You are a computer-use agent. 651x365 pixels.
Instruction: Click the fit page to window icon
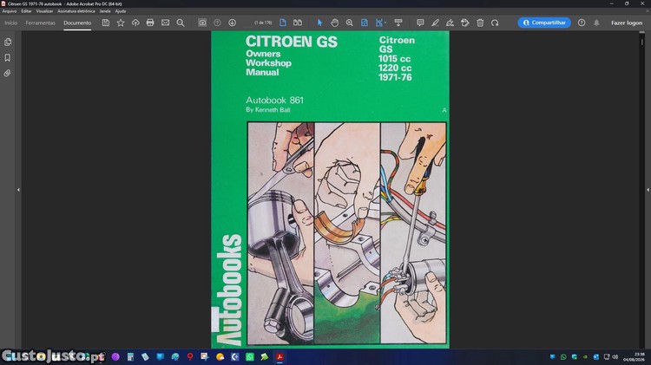(364, 23)
